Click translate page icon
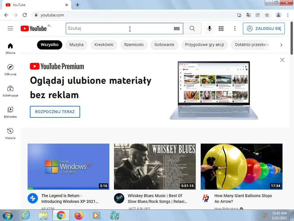The height and width of the screenshot is (221, 294). pyautogui.click(x=249, y=15)
